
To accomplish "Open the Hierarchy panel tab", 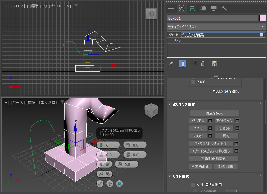I will click(x=192, y=8).
